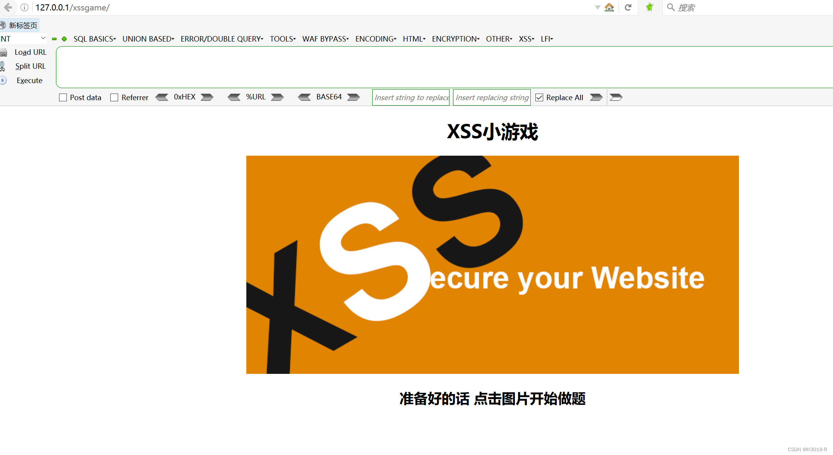The height and width of the screenshot is (455, 833).
Task: Select the LFI menu item
Action: point(547,38)
